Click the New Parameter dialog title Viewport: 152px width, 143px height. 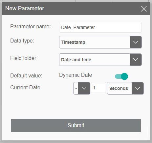click(x=25, y=8)
